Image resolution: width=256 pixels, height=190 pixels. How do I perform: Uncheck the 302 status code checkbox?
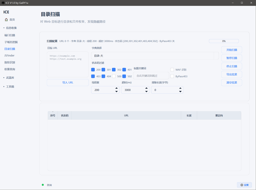(114, 70)
